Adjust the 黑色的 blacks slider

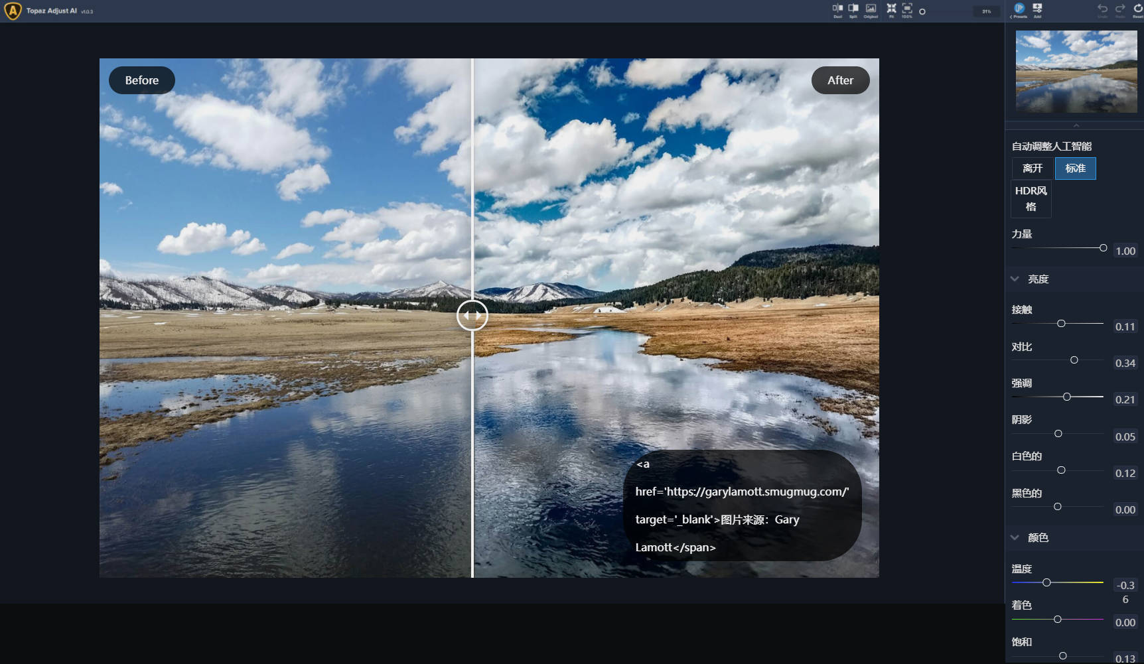point(1058,507)
